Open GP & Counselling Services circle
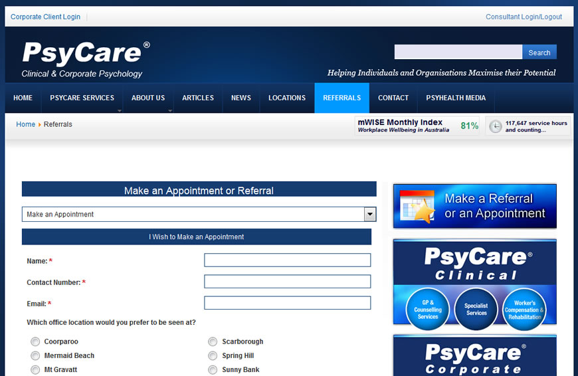The image size is (578, 376). [x=428, y=309]
